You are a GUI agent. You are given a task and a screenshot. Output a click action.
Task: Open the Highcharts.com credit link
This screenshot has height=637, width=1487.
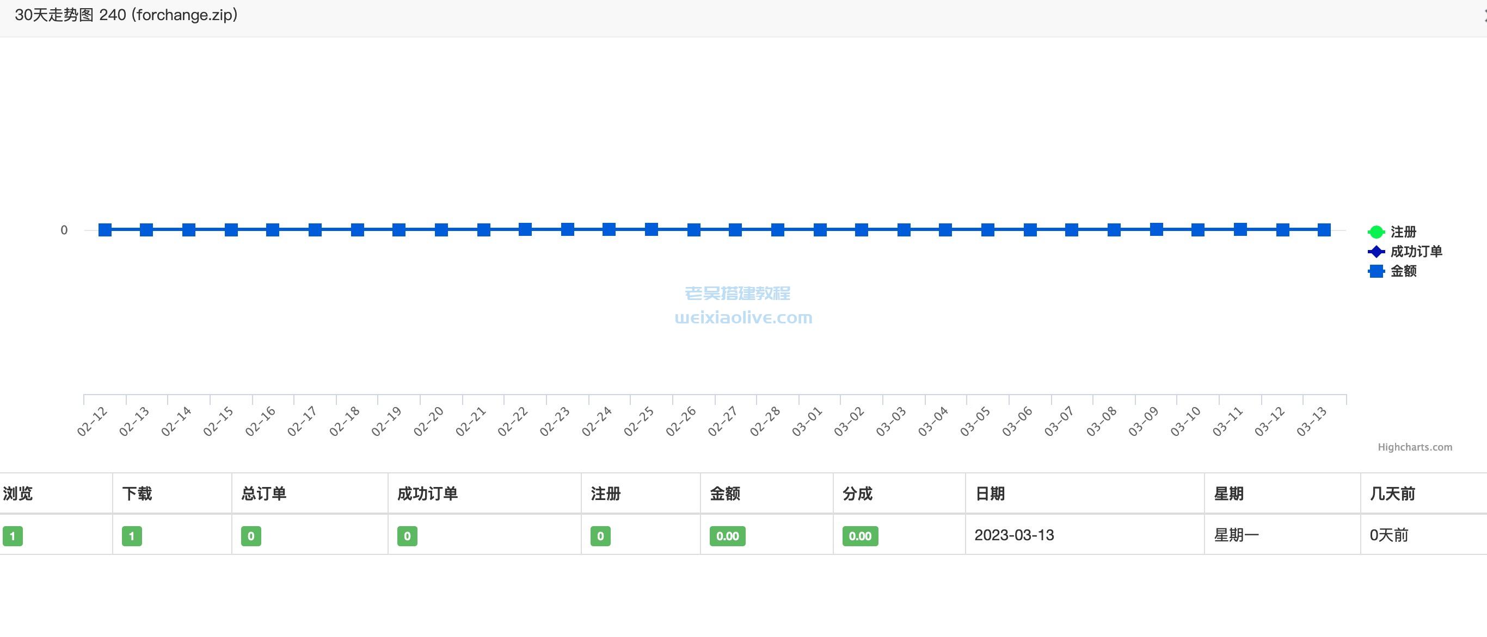coord(1415,447)
